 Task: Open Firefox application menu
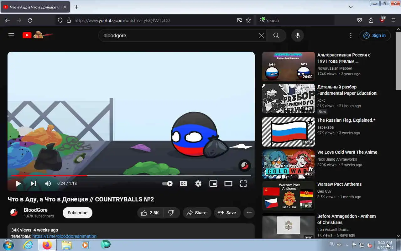point(393,20)
